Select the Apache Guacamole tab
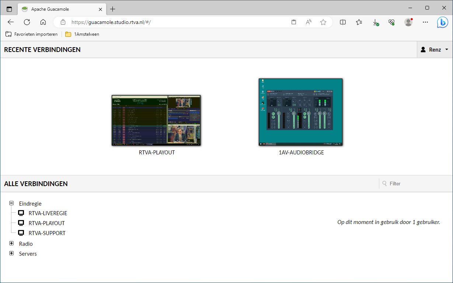 tap(62, 9)
